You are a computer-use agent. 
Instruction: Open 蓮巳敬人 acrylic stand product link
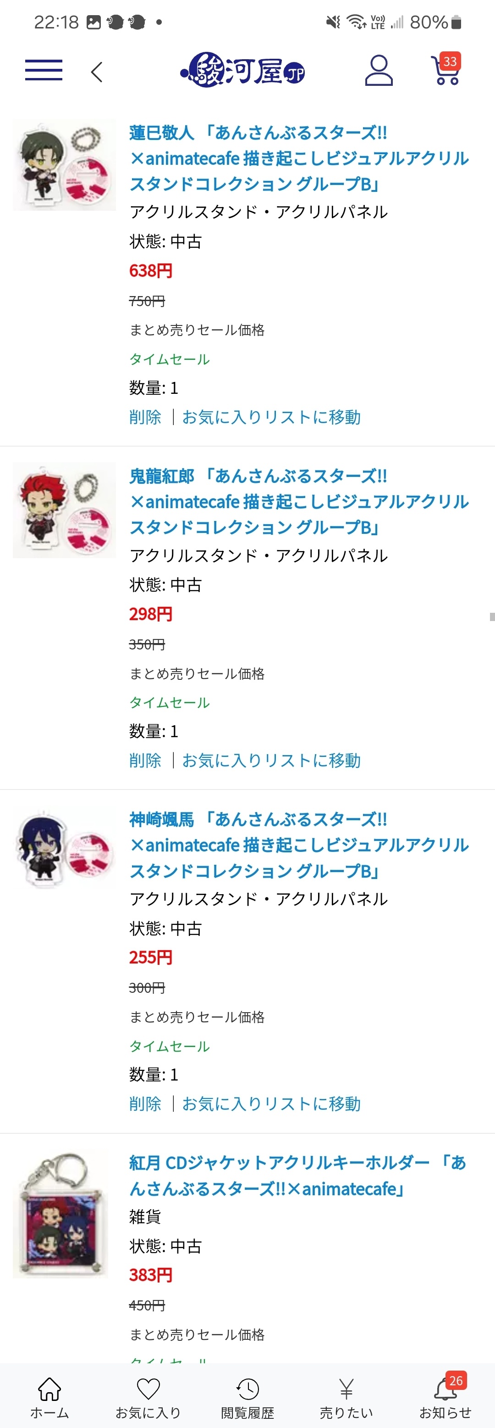pos(299,158)
